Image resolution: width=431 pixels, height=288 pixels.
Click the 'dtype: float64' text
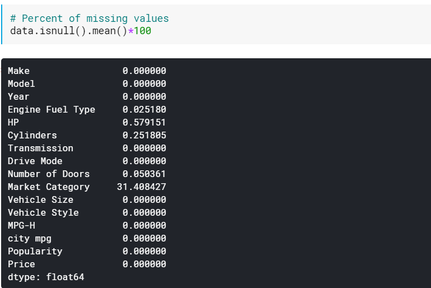coord(46,277)
